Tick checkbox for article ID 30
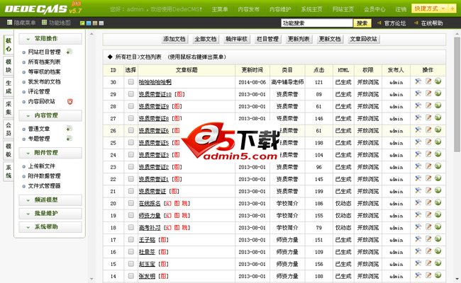The image size is (461, 283). tap(130, 82)
